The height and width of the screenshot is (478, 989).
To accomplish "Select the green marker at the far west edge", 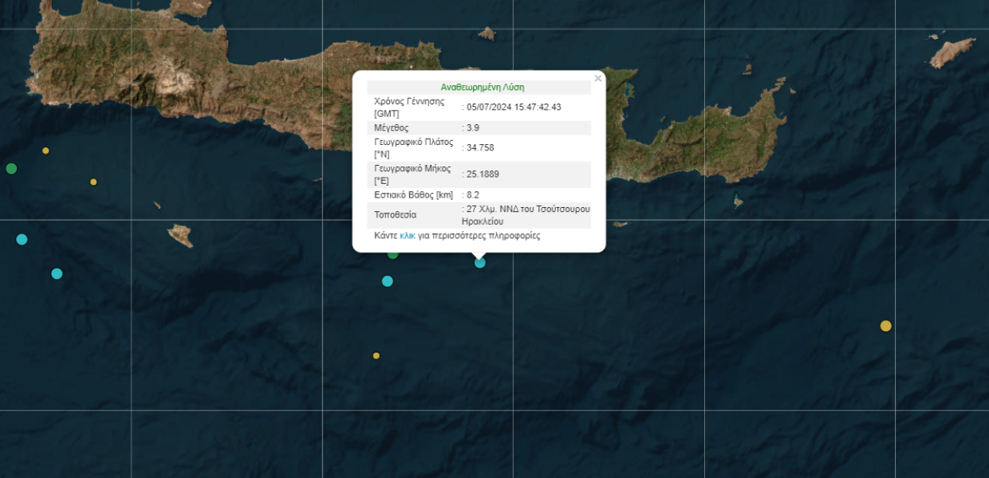I will [x=11, y=168].
